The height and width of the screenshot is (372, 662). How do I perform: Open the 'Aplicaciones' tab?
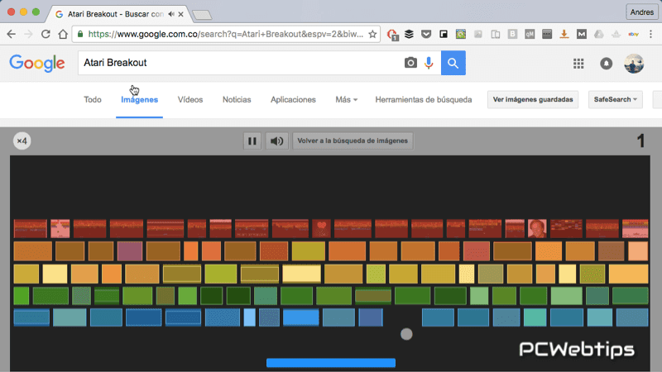click(x=293, y=99)
